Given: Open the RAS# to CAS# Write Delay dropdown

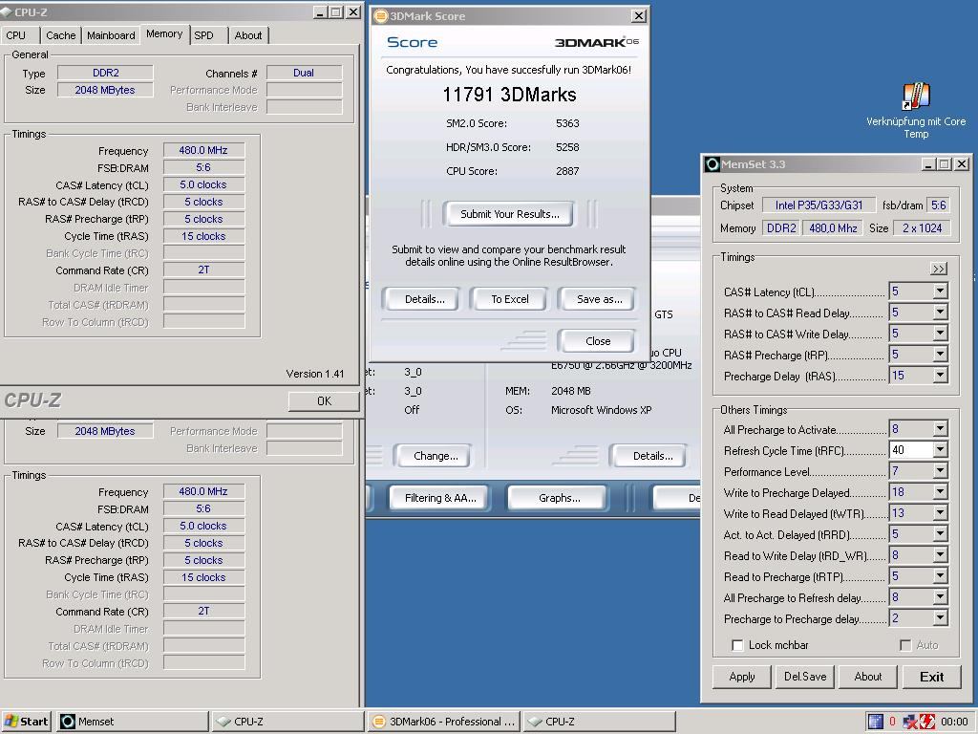Looking at the screenshot, I should (x=940, y=334).
